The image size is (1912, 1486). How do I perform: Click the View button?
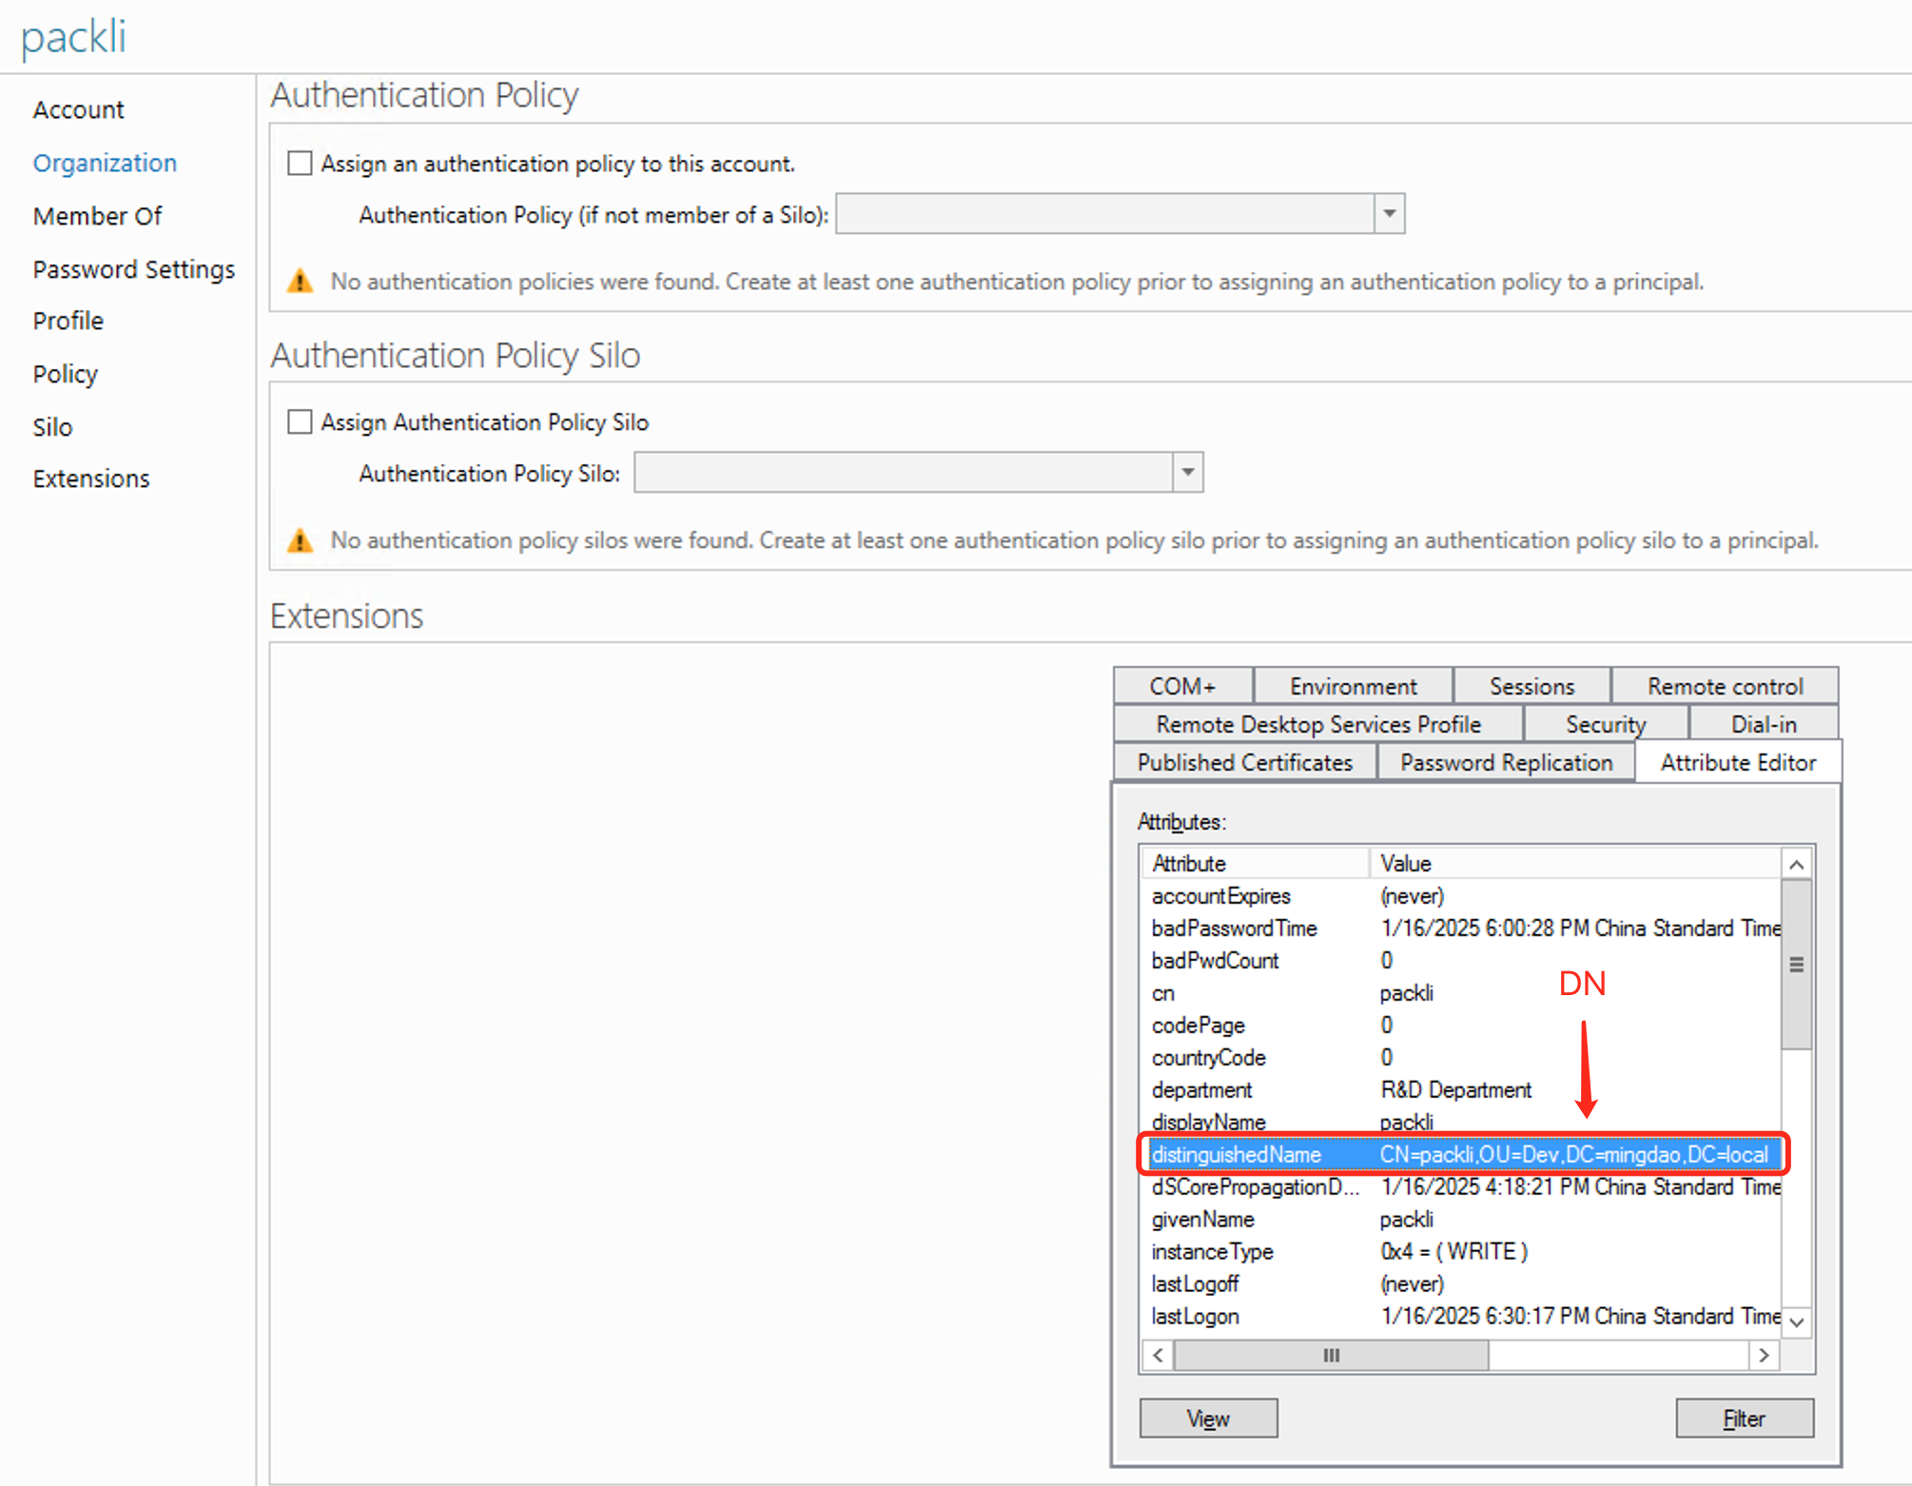tap(1208, 1418)
